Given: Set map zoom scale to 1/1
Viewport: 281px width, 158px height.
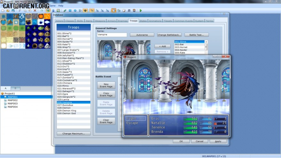Looking at the screenshot, I should pyautogui.click(x=92, y=11).
